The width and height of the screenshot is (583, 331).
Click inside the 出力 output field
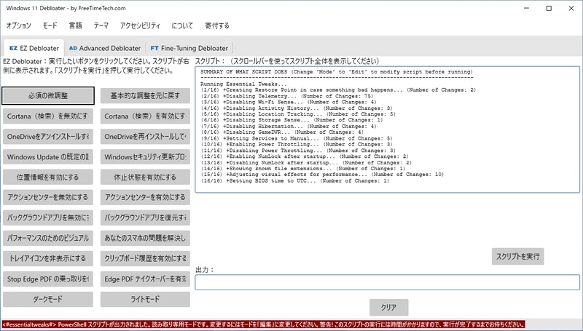click(387, 282)
